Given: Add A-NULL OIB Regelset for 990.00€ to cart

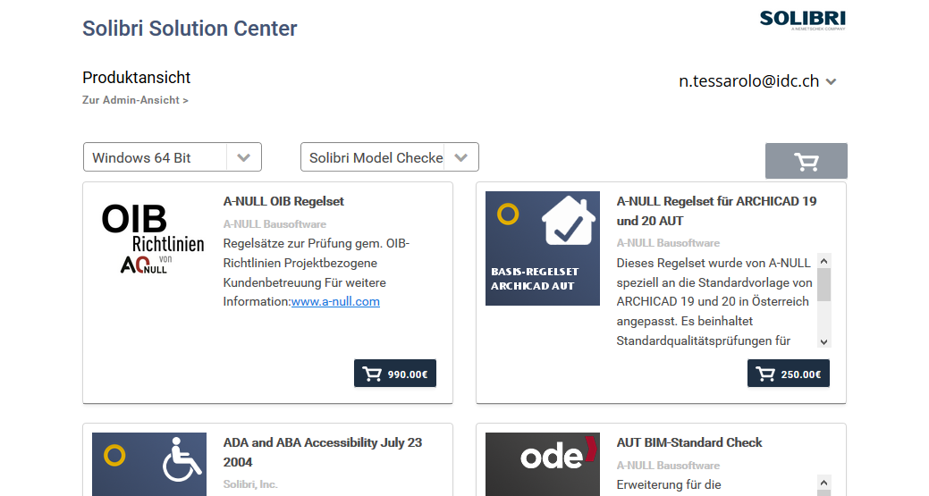Looking at the screenshot, I should click(395, 374).
